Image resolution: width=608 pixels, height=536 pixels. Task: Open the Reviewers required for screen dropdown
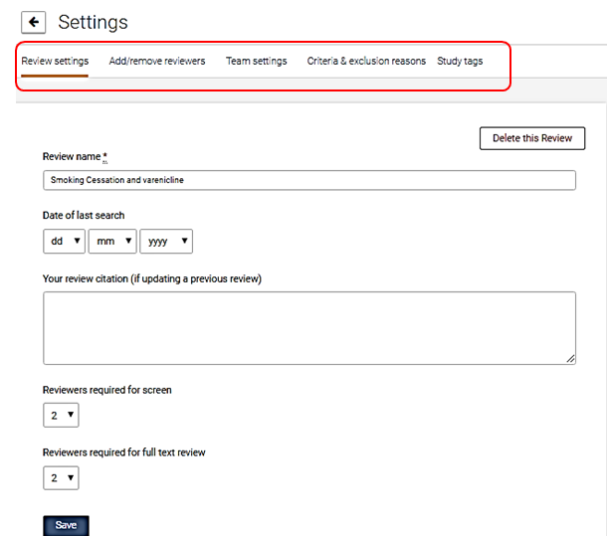[61, 415]
